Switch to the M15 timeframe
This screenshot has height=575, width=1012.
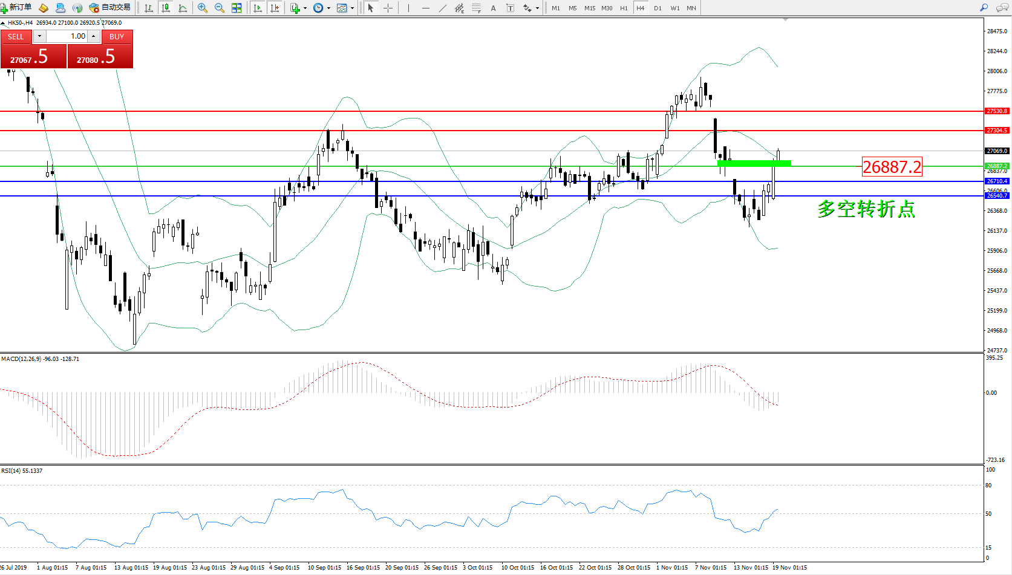[589, 8]
